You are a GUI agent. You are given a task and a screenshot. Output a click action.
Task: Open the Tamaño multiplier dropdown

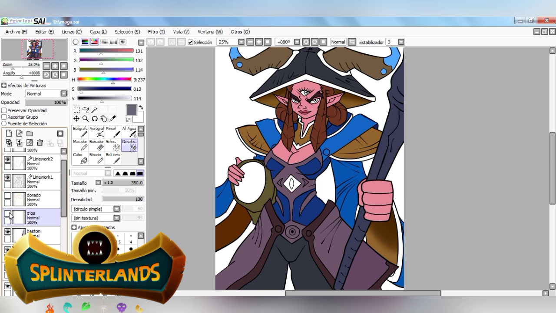[x=98, y=183]
